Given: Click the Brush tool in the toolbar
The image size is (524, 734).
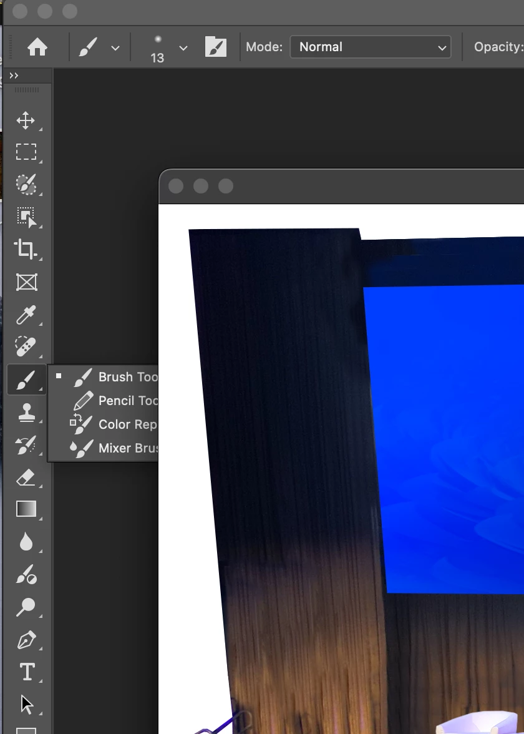Looking at the screenshot, I should click(26, 379).
